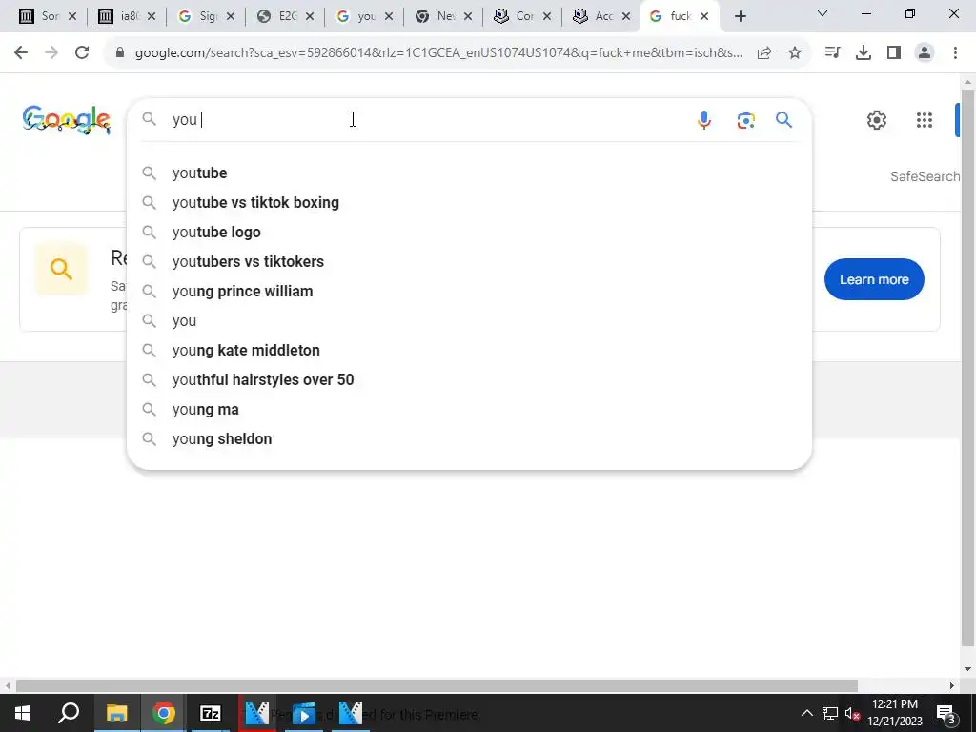Close the 'E2C' tab
This screenshot has width=976, height=732.
(310, 17)
